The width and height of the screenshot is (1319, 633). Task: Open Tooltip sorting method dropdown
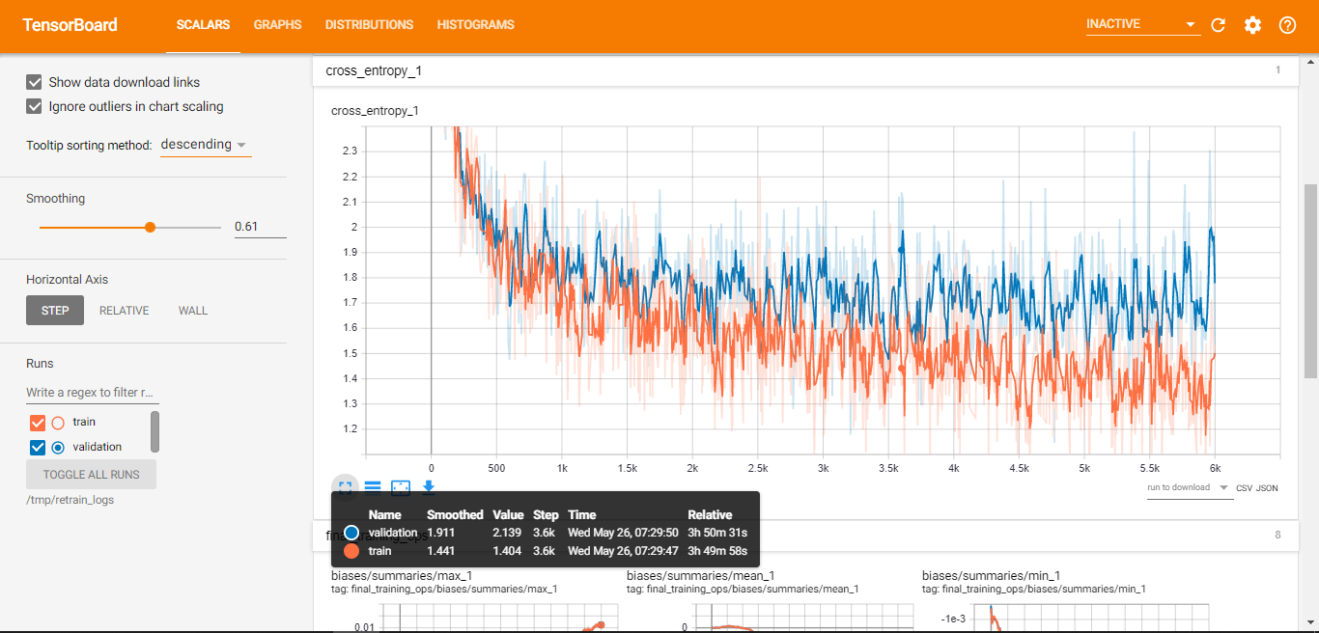(206, 145)
